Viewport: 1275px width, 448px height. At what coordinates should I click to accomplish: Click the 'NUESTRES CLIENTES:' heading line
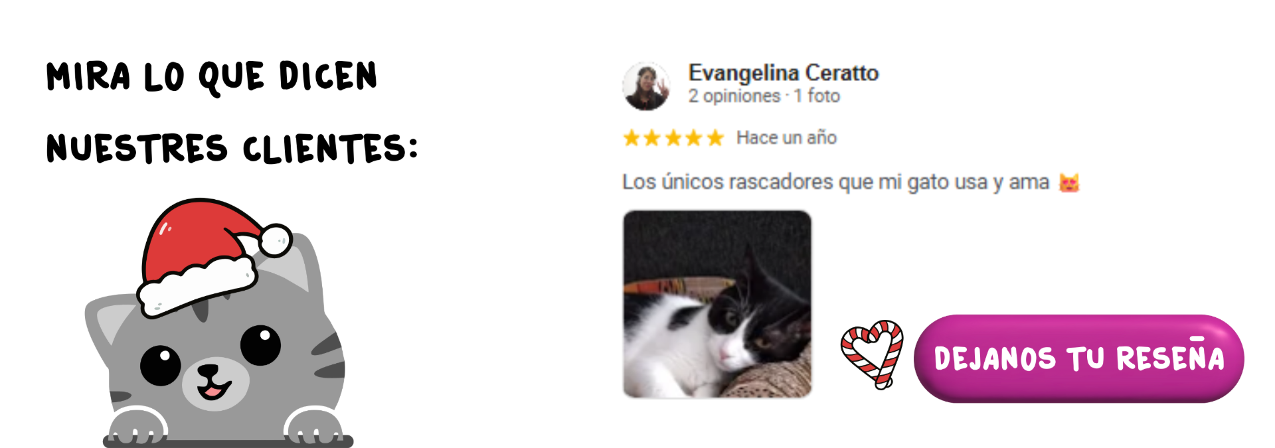coord(232,148)
